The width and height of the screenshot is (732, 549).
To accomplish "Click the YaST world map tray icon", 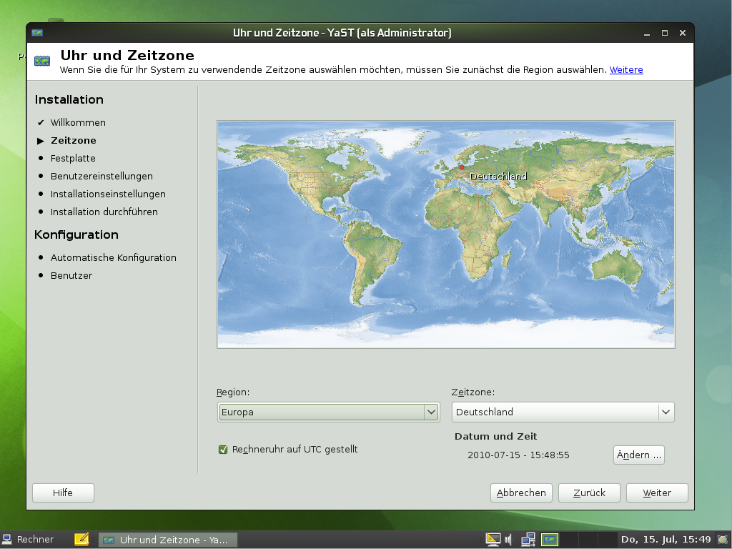I will tap(549, 539).
